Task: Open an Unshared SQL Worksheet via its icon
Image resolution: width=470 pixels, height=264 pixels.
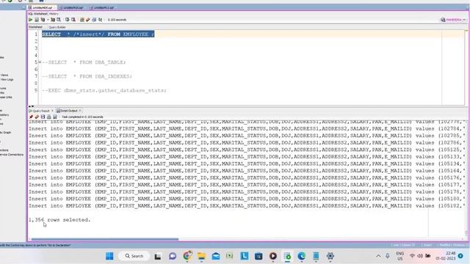Action: [82, 20]
